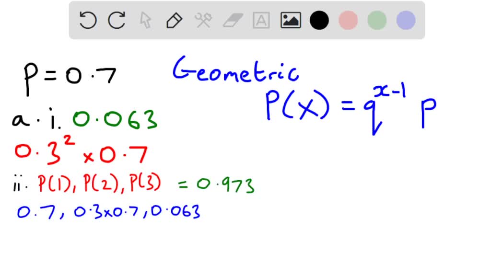Select the pen drawing tool
The image size is (491, 276).
point(174,20)
